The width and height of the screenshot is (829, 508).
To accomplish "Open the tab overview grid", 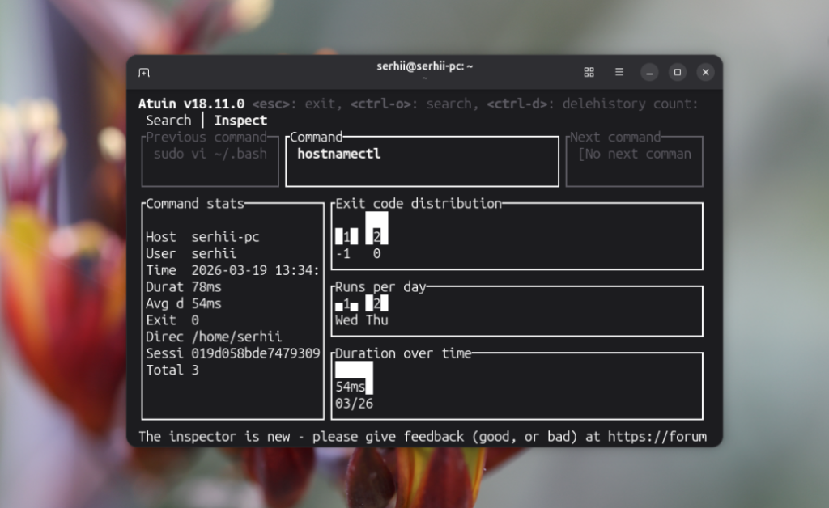I will coord(589,72).
